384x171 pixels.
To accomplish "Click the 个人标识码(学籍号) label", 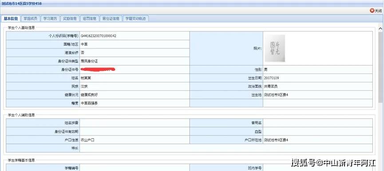I will (x=63, y=36).
